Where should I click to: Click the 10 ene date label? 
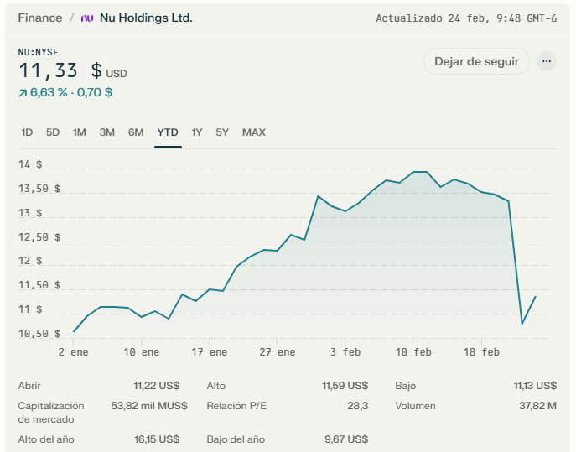[142, 352]
